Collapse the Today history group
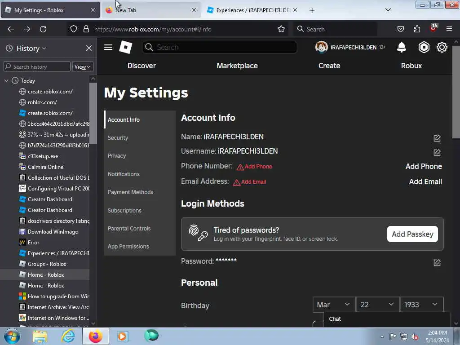 coord(6,81)
